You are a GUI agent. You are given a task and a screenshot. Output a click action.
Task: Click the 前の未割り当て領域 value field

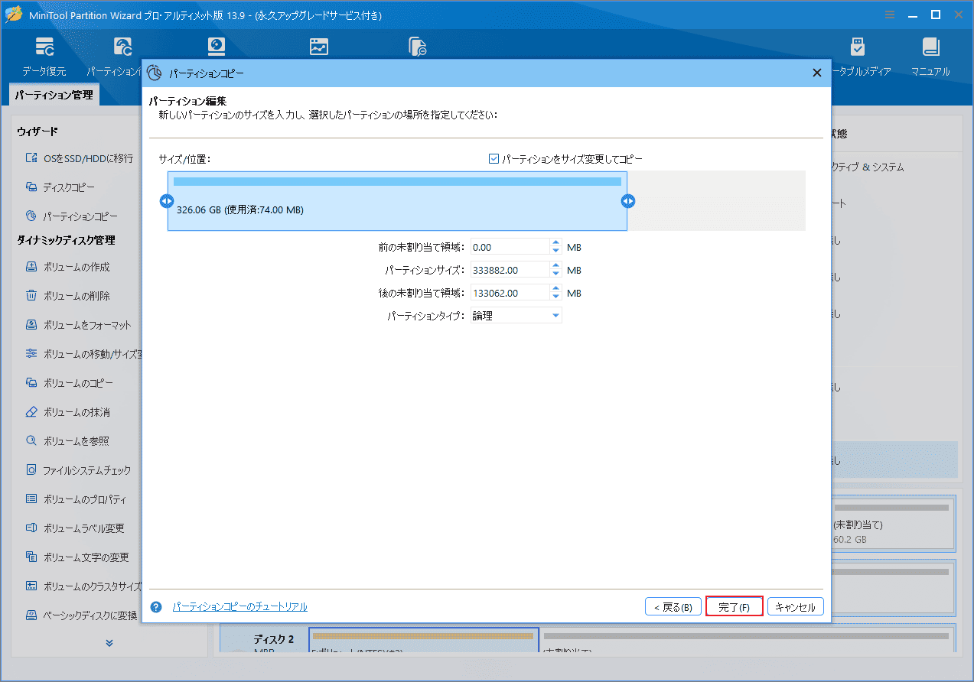[510, 247]
